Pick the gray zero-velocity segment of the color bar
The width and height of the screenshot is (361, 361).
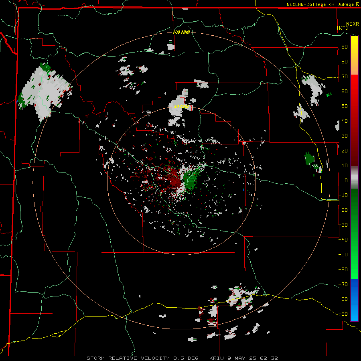click(354, 178)
